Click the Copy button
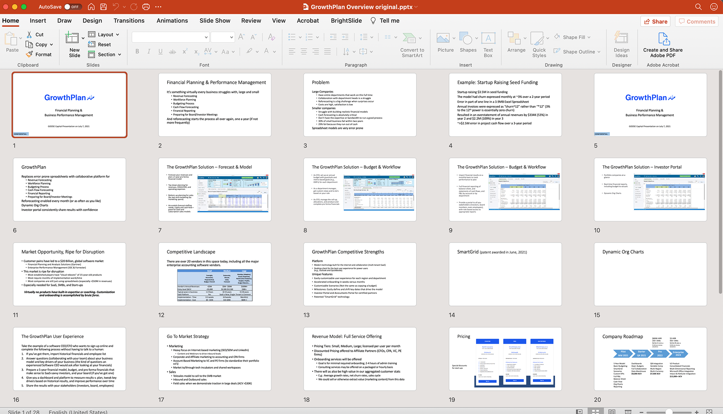Image resolution: width=723 pixels, height=414 pixels. (37, 44)
